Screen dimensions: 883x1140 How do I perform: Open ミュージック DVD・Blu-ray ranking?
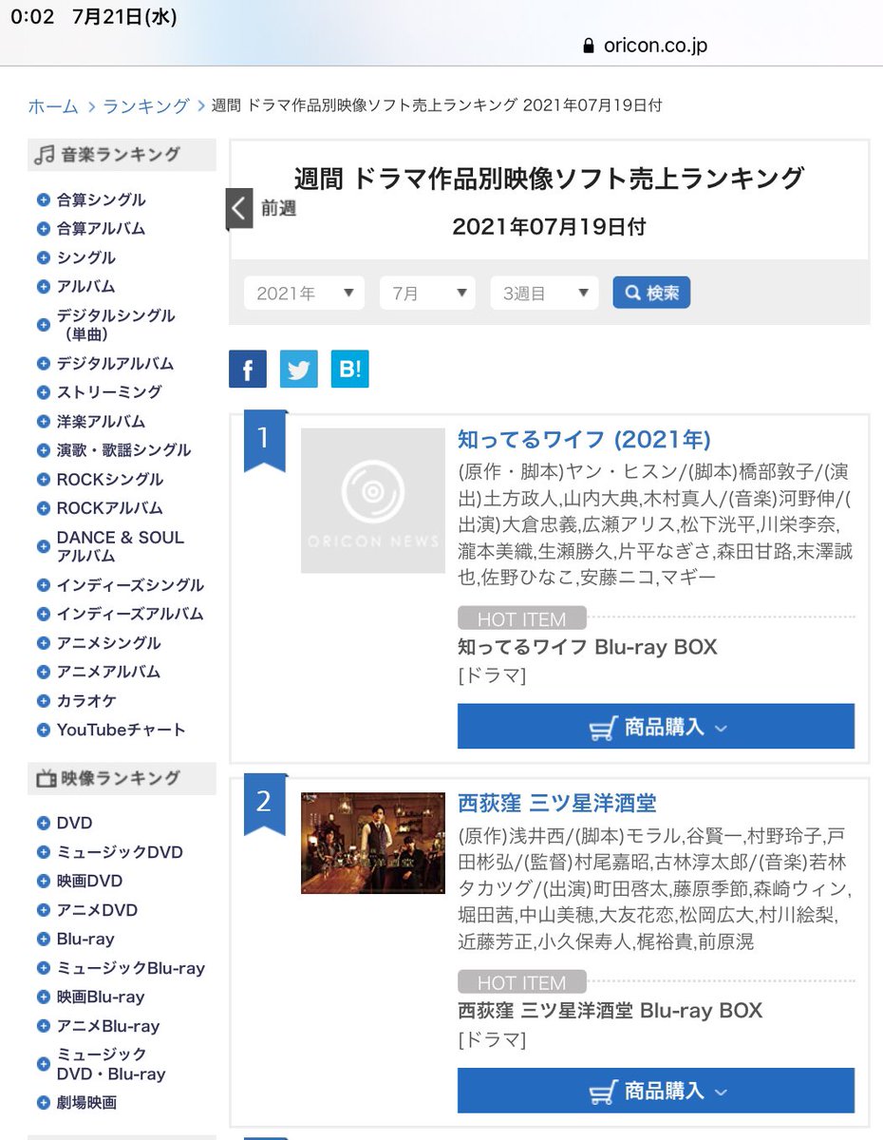111,1064
